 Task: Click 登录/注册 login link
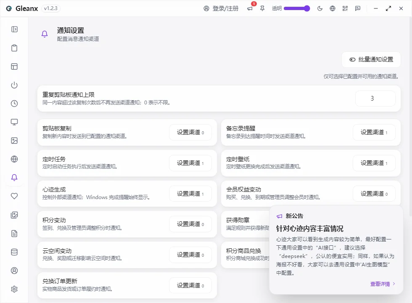click(221, 8)
